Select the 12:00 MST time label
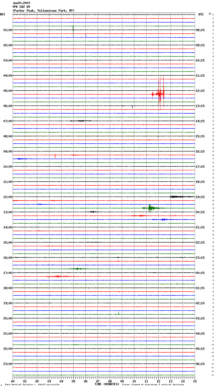The height and width of the screenshot is (388, 215). tap(8, 197)
